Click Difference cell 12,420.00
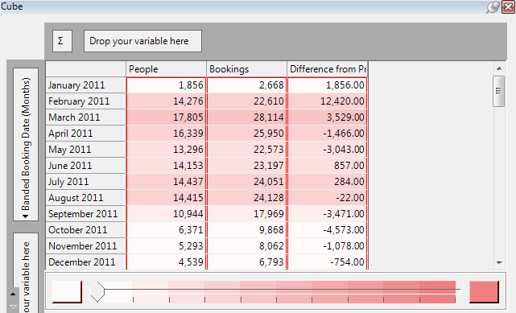516x313 pixels. pos(328,101)
